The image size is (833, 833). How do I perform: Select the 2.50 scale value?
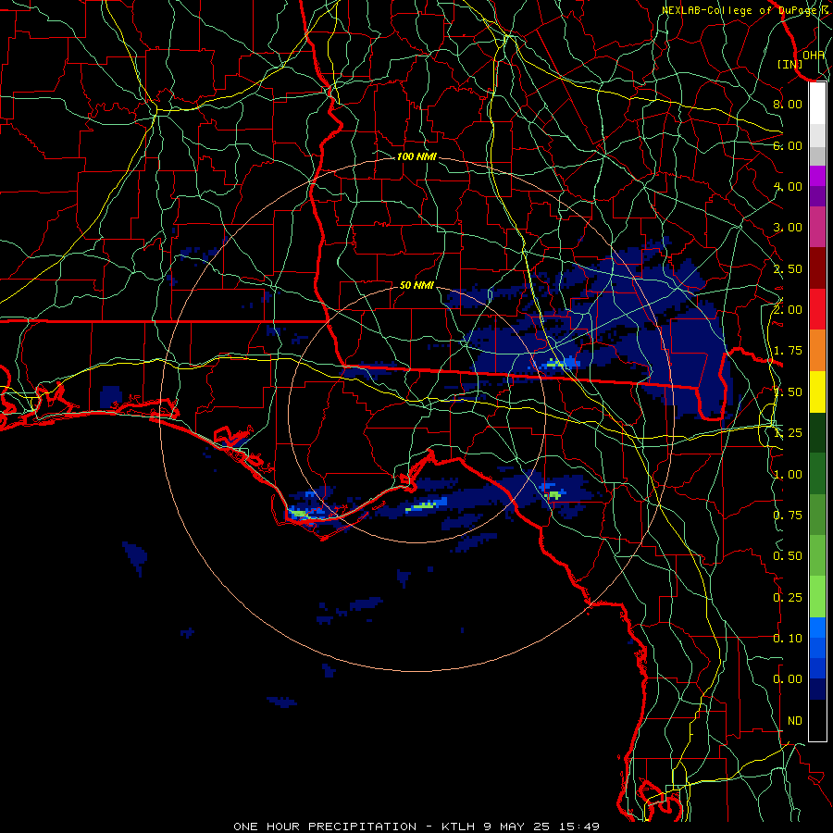(788, 268)
